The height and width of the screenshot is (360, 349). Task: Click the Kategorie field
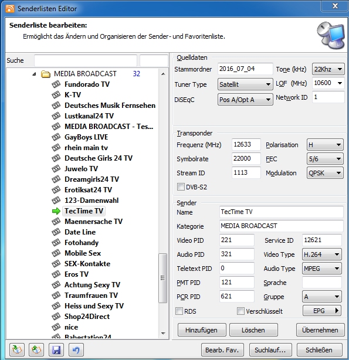tap(281, 226)
